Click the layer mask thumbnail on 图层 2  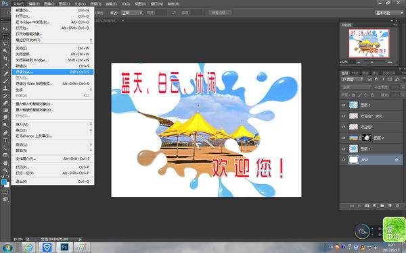click(366, 138)
